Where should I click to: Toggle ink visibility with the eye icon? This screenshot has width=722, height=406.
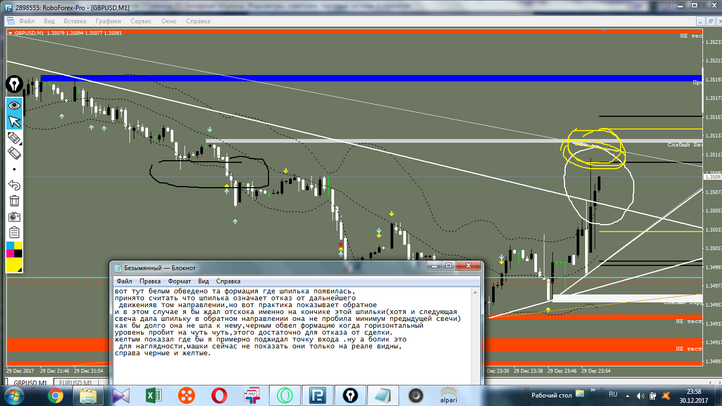point(14,105)
